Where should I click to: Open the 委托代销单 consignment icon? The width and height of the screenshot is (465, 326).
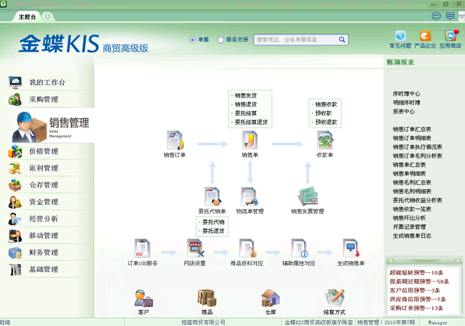click(212, 196)
